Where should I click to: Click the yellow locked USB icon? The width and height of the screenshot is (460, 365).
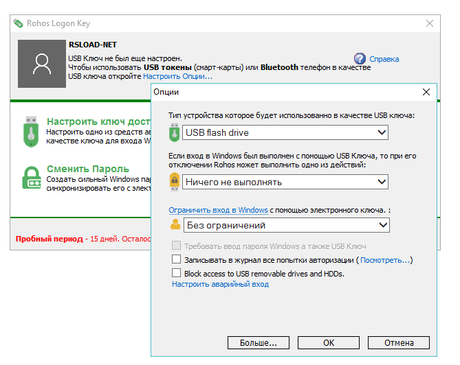[x=175, y=182]
